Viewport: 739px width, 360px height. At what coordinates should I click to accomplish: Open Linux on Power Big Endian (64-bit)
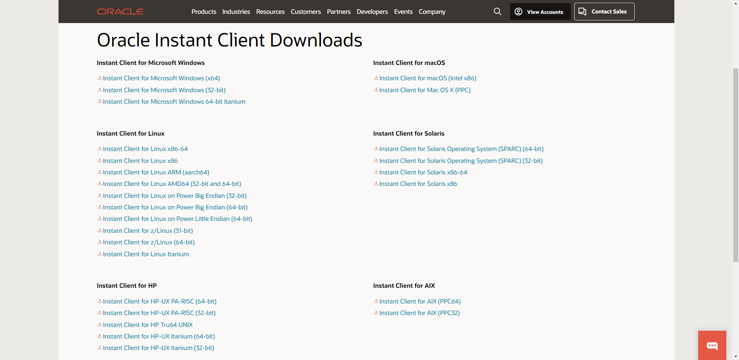click(x=175, y=207)
